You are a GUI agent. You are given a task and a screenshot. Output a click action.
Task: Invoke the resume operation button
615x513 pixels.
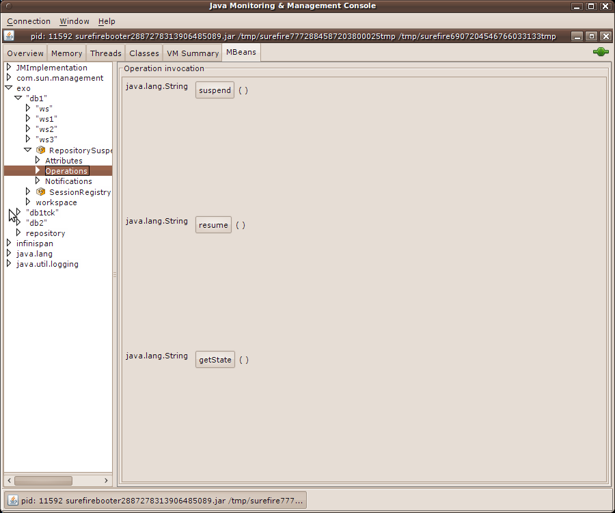coord(213,225)
